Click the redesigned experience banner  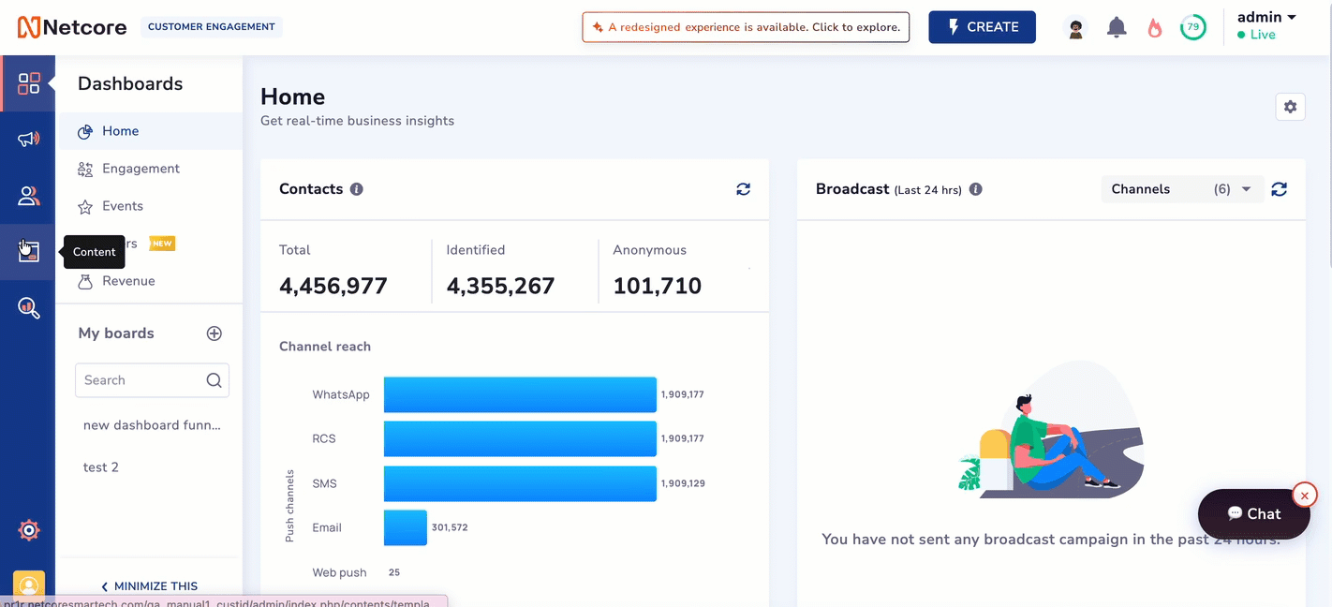pyautogui.click(x=746, y=27)
